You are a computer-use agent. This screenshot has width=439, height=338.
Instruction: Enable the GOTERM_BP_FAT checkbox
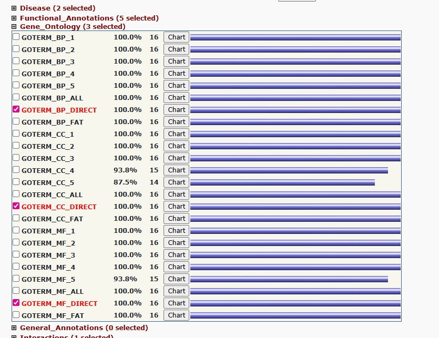pyautogui.click(x=16, y=121)
